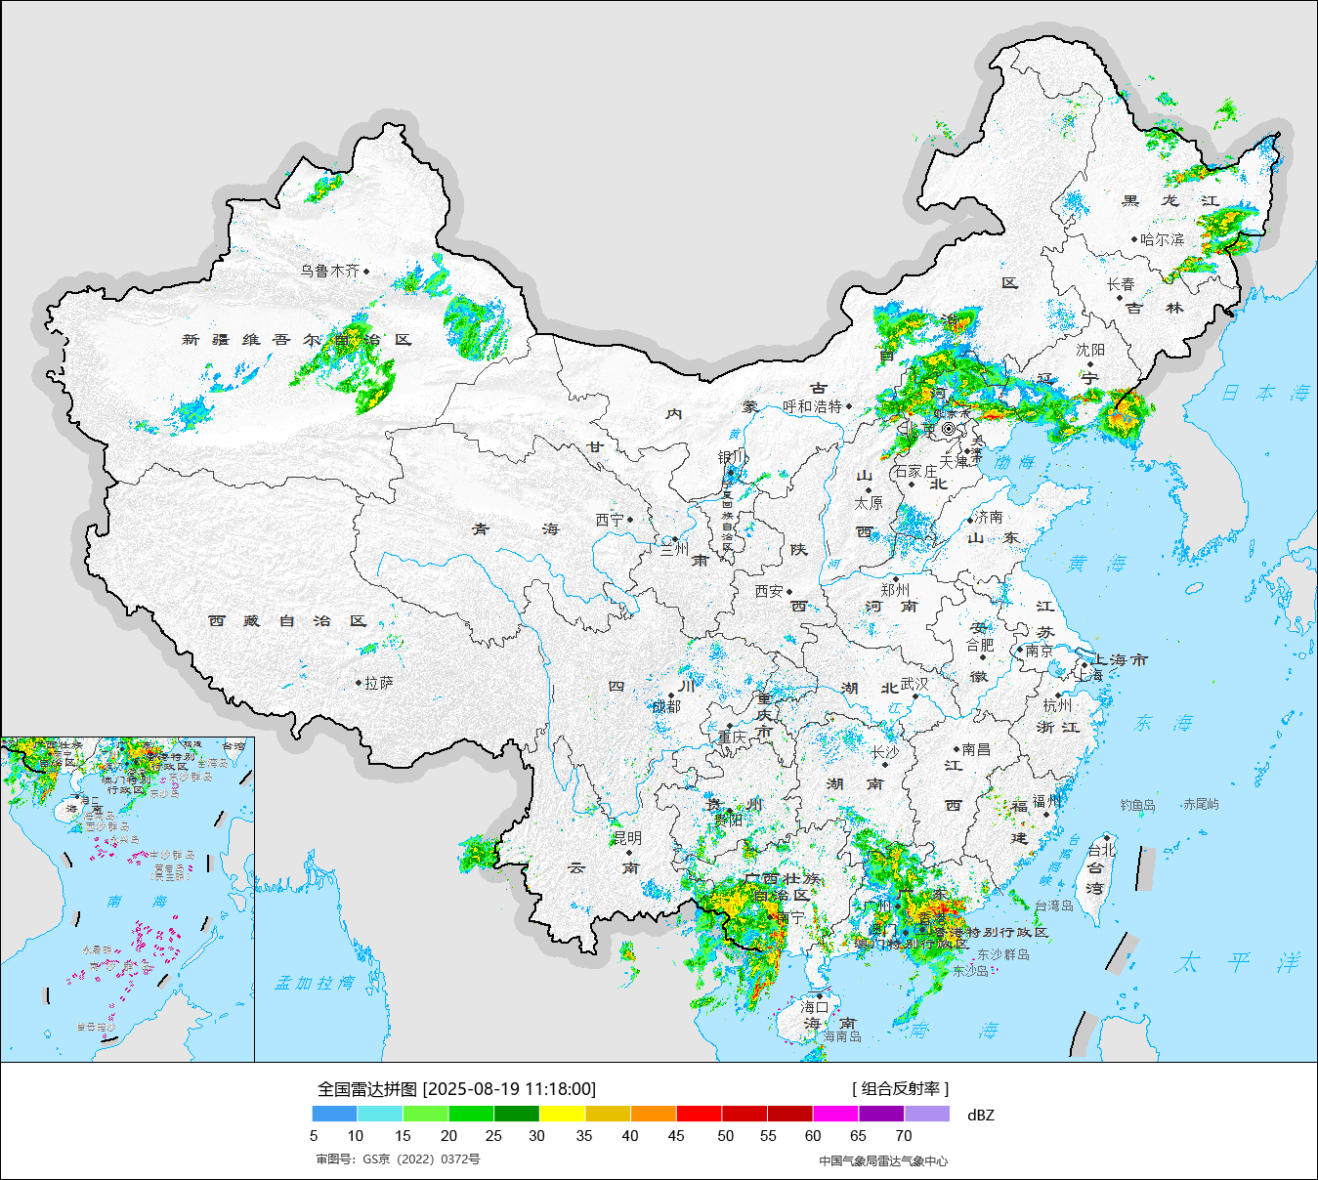Click the Ürümqi (乌鲁木齐) city dot
The image size is (1318, 1180).
366,272
